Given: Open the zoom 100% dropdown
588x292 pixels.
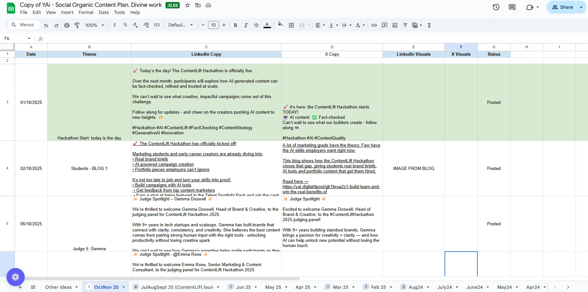Looking at the screenshot, I should pyautogui.click(x=95, y=25).
